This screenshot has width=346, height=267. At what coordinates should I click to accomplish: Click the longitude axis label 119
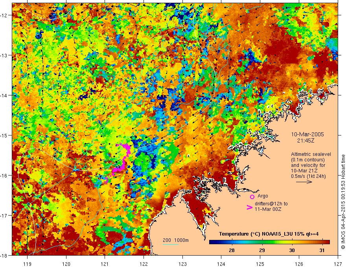click(28, 264)
